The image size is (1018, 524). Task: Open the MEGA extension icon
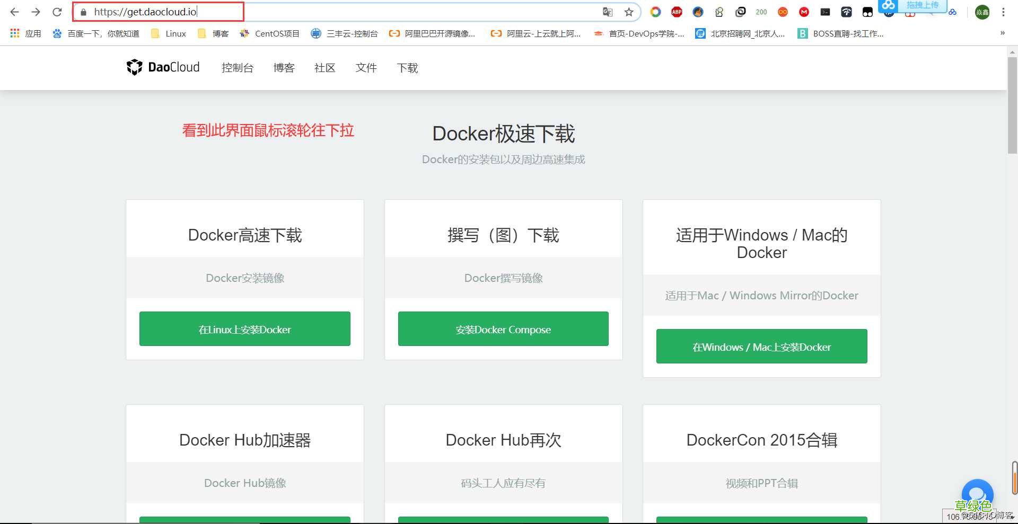(x=804, y=12)
